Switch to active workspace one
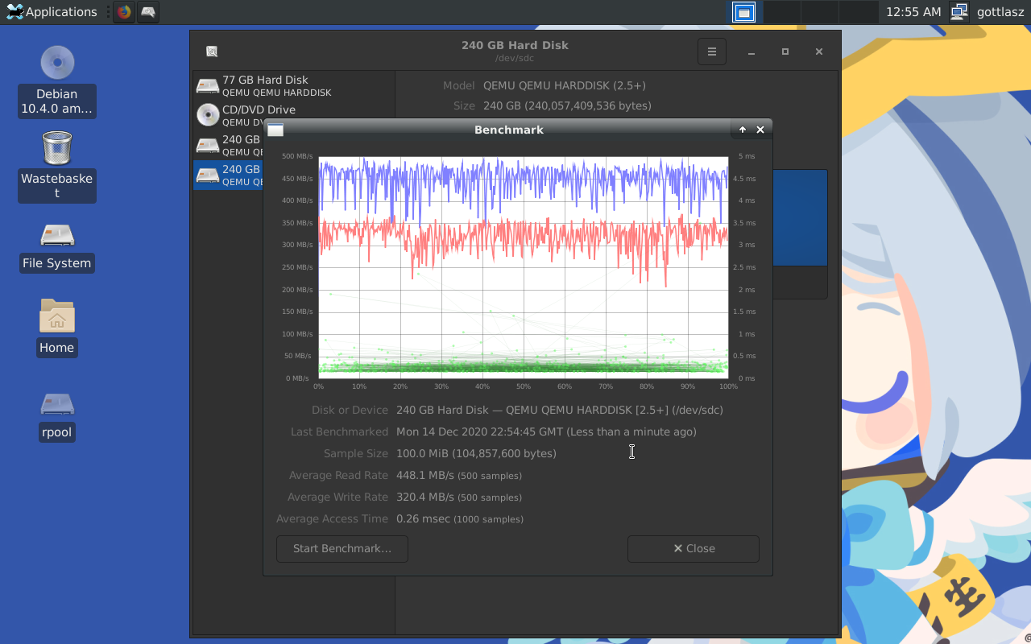Screen dimensions: 1031x644 (743, 12)
